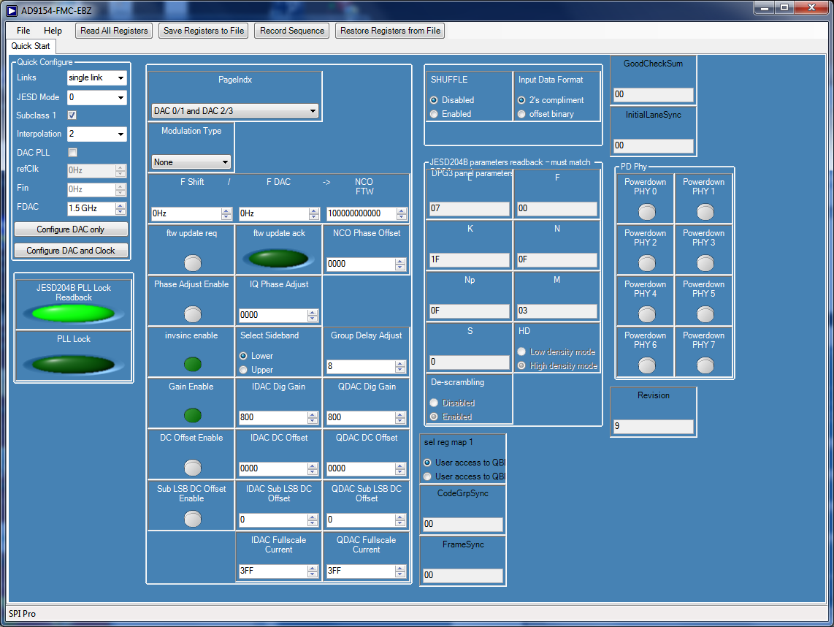
Task: Toggle Gain Enable green button
Action: pos(193,415)
